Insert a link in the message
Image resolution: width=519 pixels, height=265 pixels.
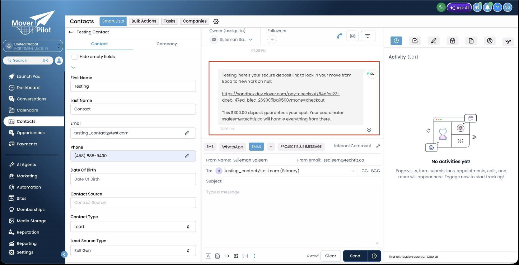point(227,256)
